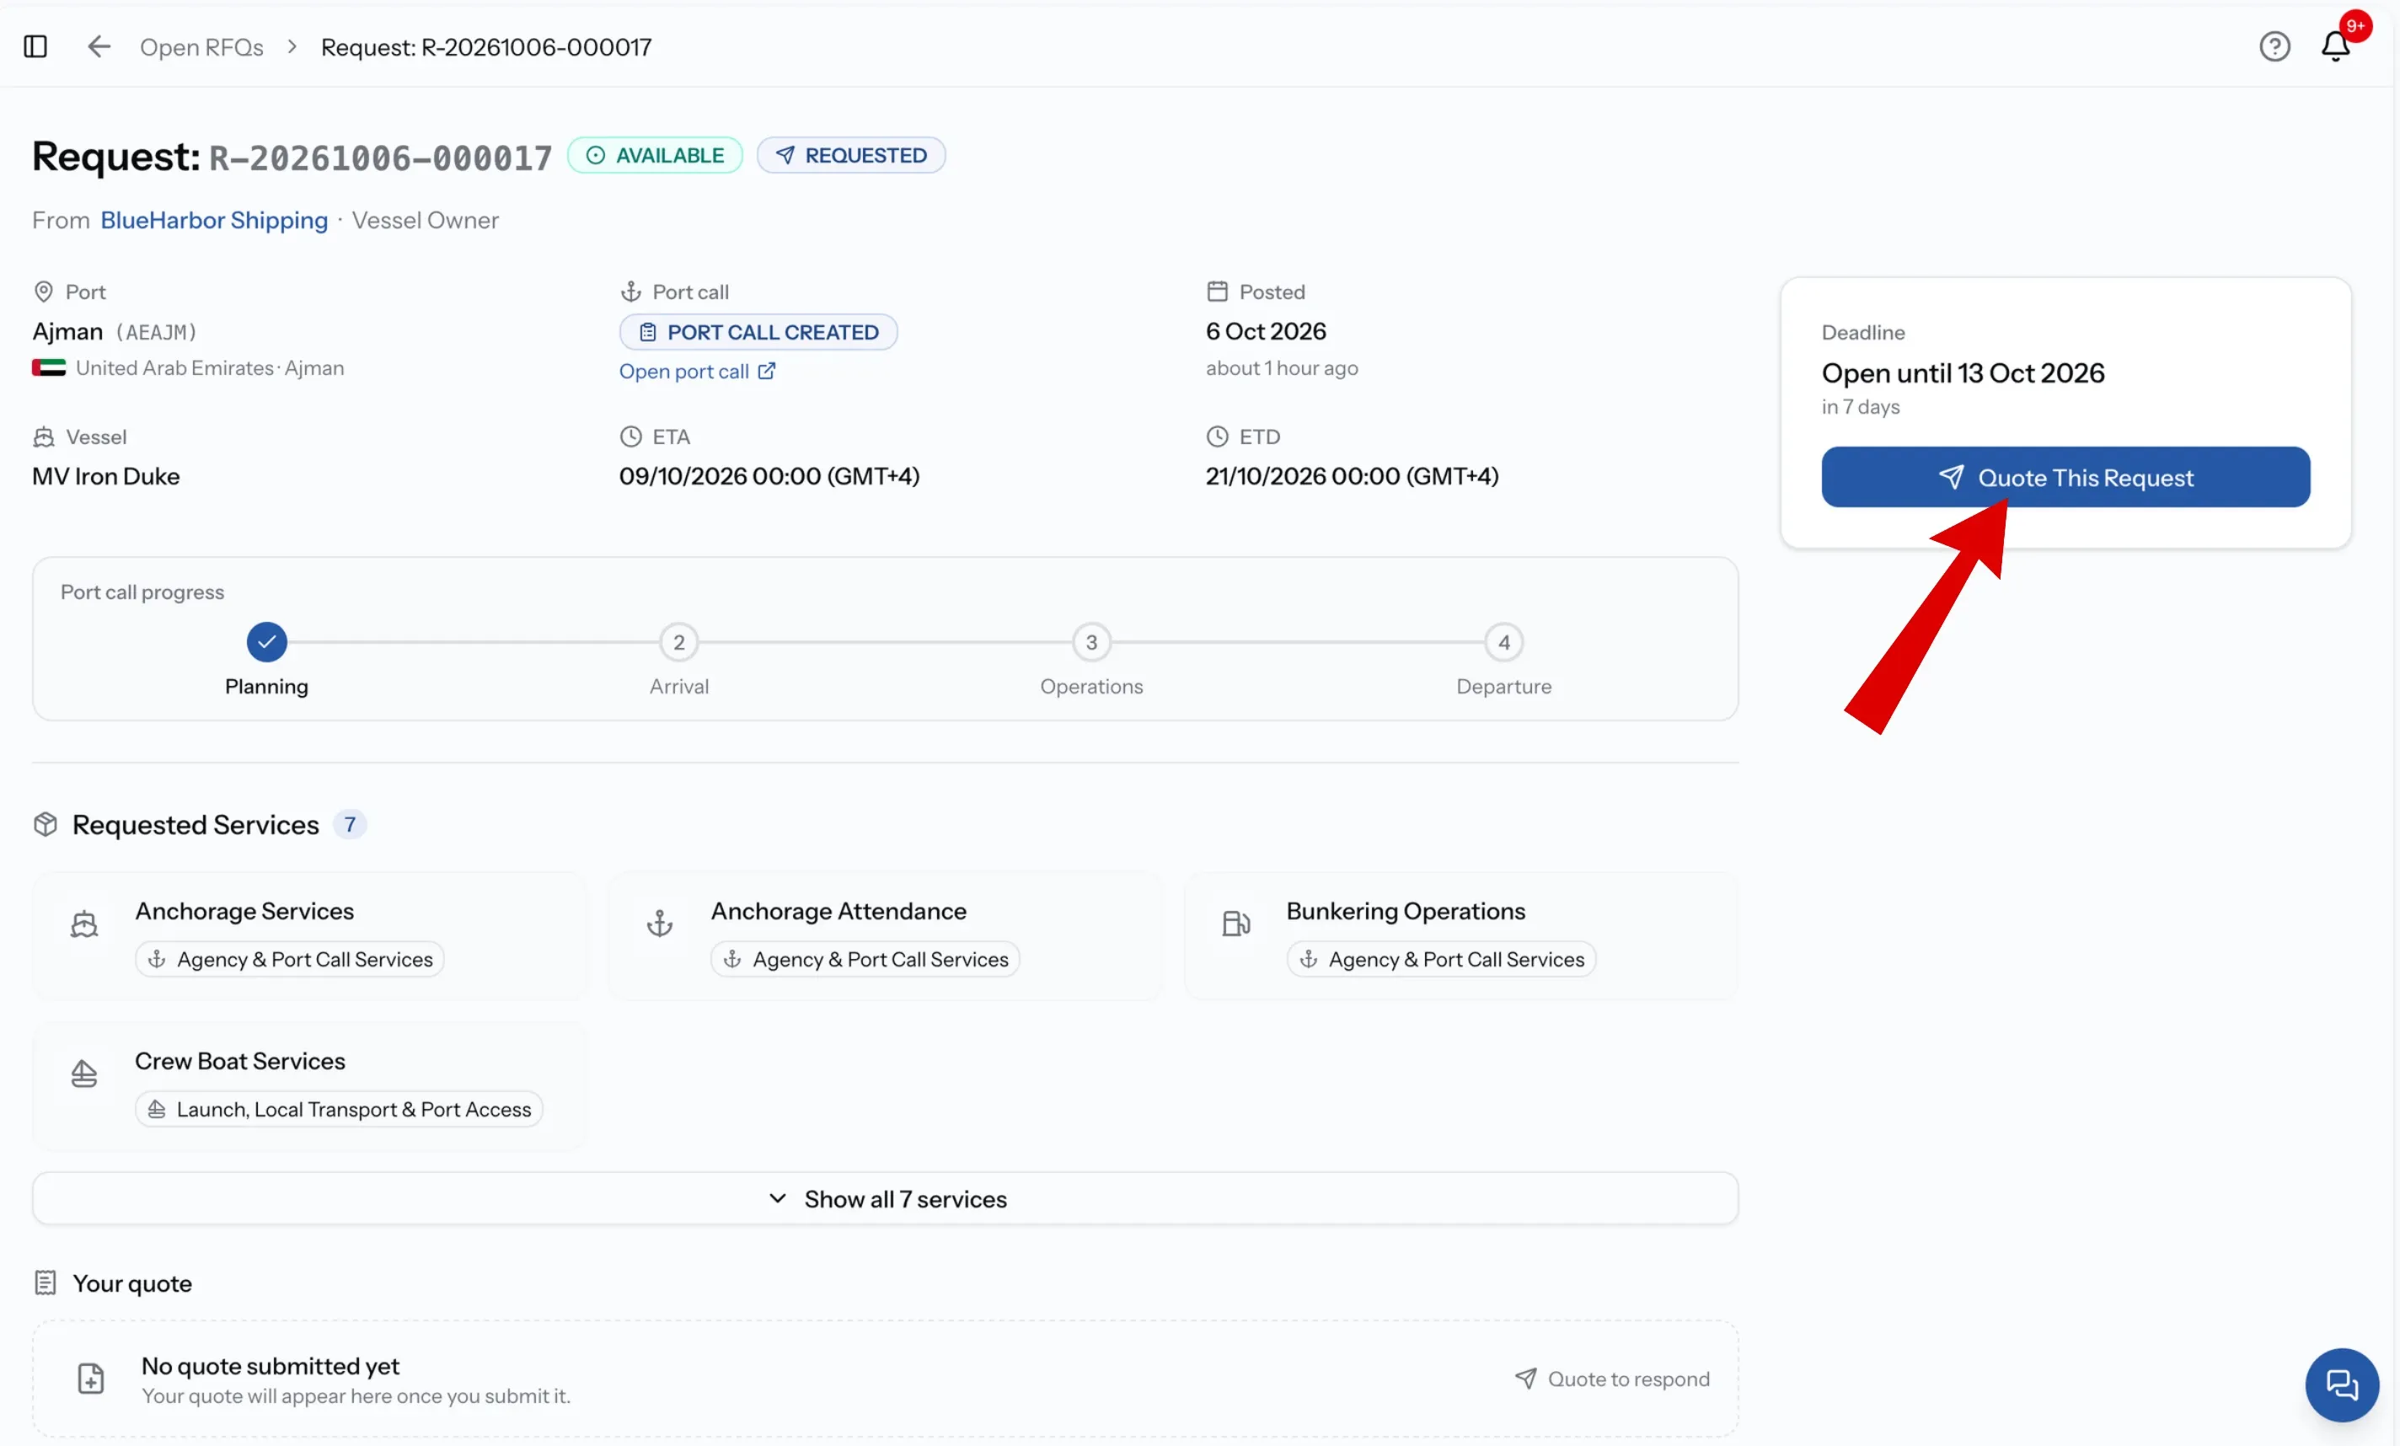Go back using the left arrow
This screenshot has width=2400, height=1446.
99,46
